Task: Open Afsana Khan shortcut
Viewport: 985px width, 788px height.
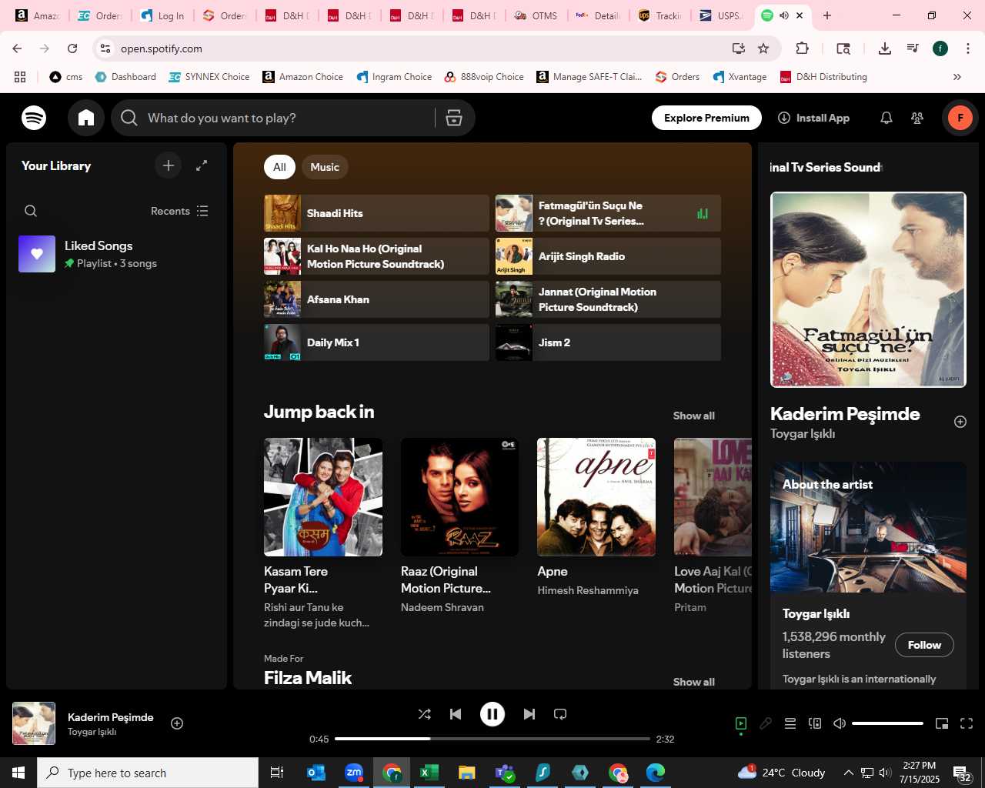Action: 376,299
